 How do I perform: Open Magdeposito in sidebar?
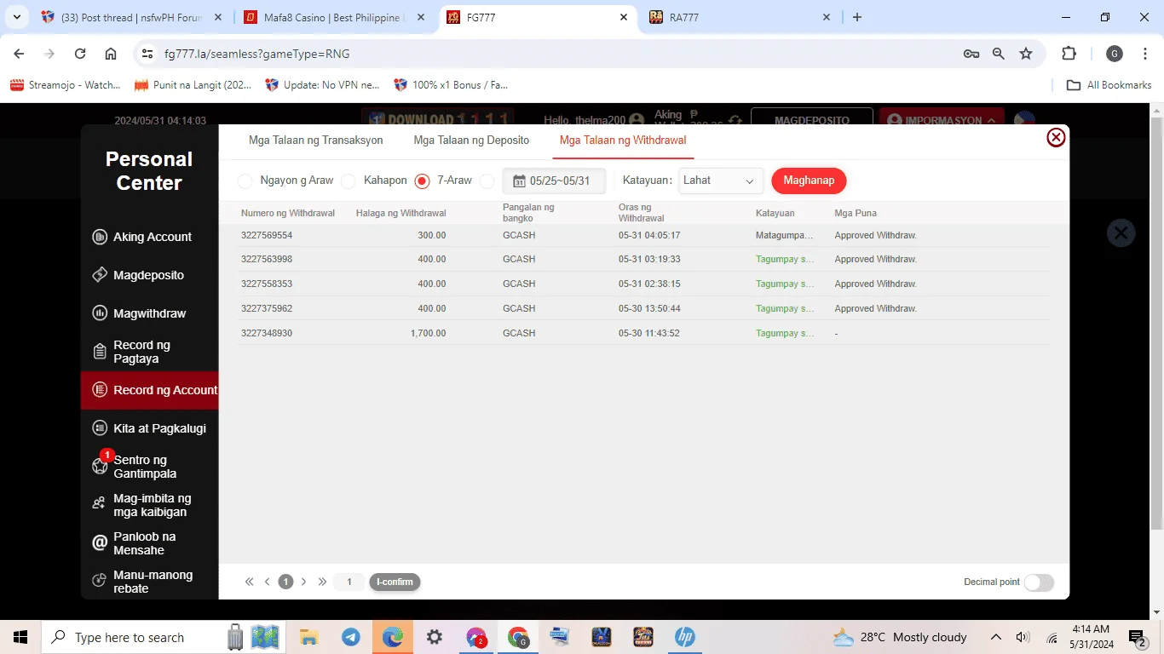149,275
